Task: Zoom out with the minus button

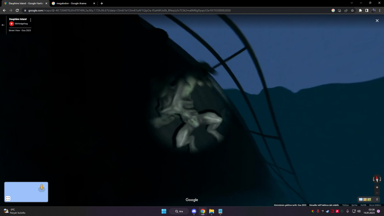Action: tap(377, 193)
